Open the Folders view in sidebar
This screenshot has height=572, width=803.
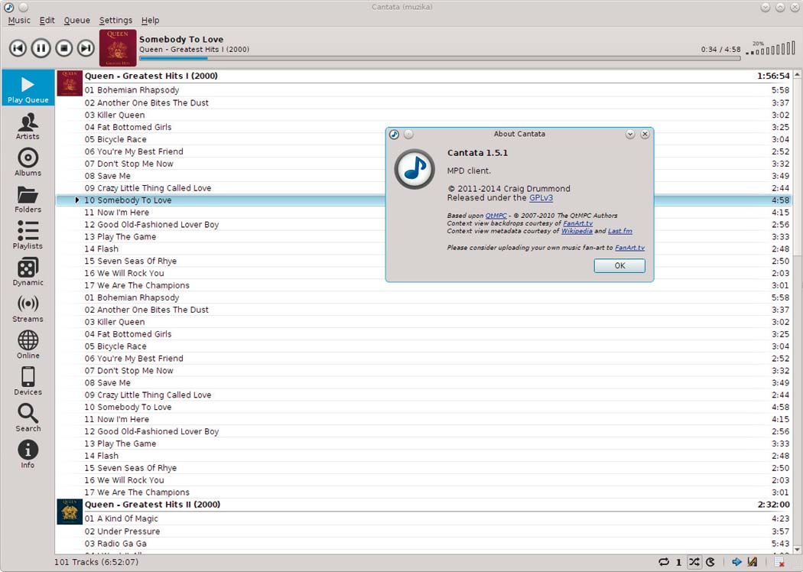click(28, 199)
